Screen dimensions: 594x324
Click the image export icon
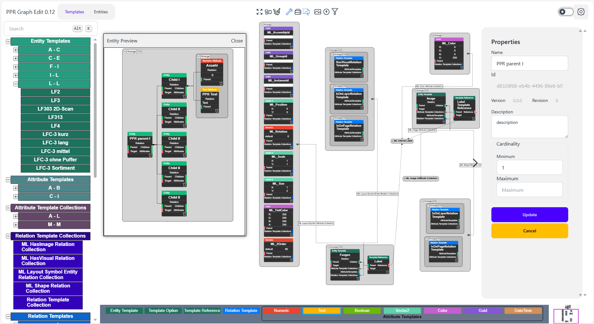point(317,12)
